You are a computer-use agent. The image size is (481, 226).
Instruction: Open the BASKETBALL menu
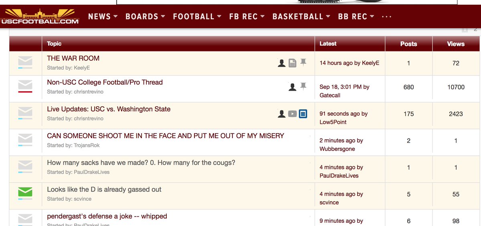click(x=301, y=16)
